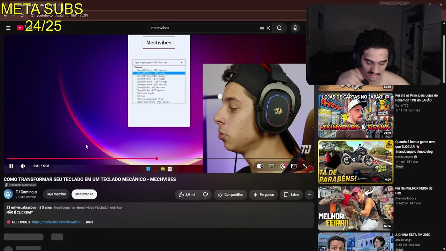
Task: Click title 'A CHINA ESTÁ EM 2050!'
Action: tap(413, 235)
